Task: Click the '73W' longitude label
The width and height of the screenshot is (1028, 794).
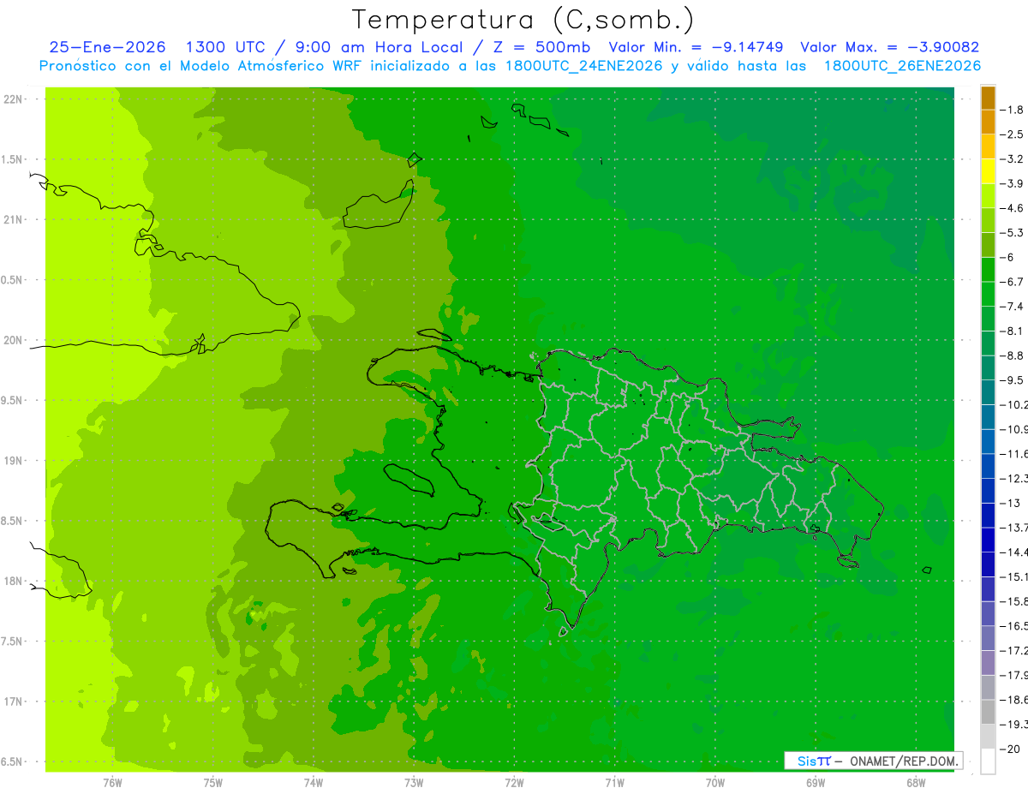Action: tap(414, 782)
